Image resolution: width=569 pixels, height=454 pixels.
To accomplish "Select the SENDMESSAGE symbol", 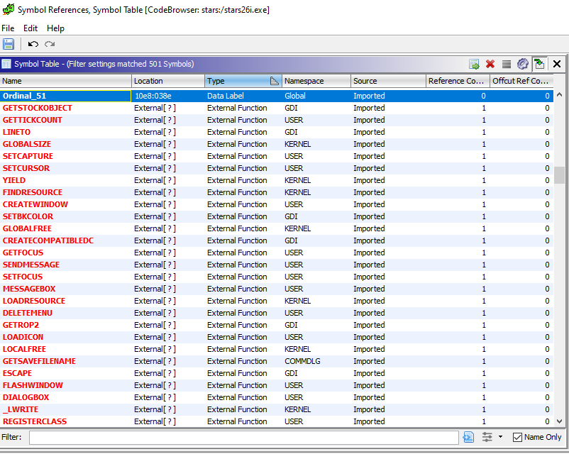I will tap(31, 265).
